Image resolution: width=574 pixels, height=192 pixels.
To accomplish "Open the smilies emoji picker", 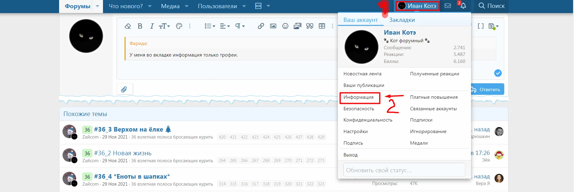I will click(285, 26).
